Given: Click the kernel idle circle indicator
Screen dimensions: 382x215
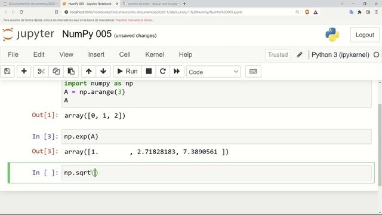Looking at the screenshot, I should pyautogui.click(x=376, y=54).
